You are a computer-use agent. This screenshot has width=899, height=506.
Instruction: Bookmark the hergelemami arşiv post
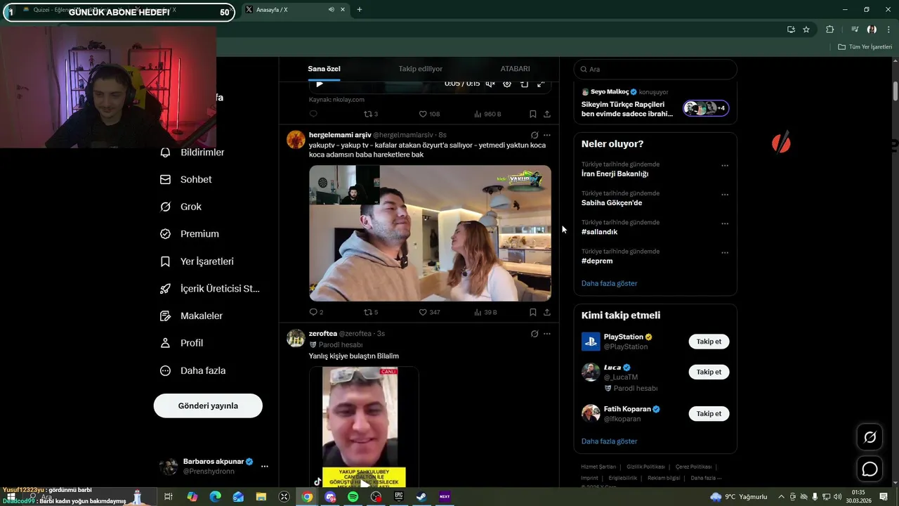pyautogui.click(x=533, y=312)
